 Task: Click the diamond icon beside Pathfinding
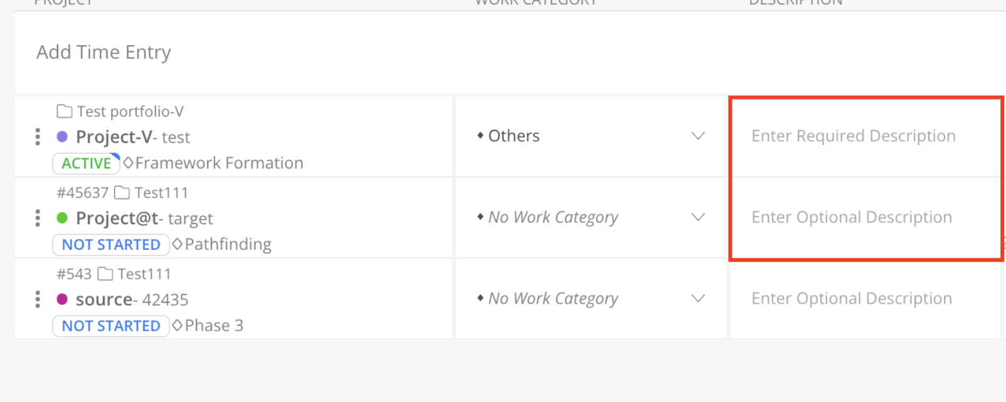[x=177, y=244]
